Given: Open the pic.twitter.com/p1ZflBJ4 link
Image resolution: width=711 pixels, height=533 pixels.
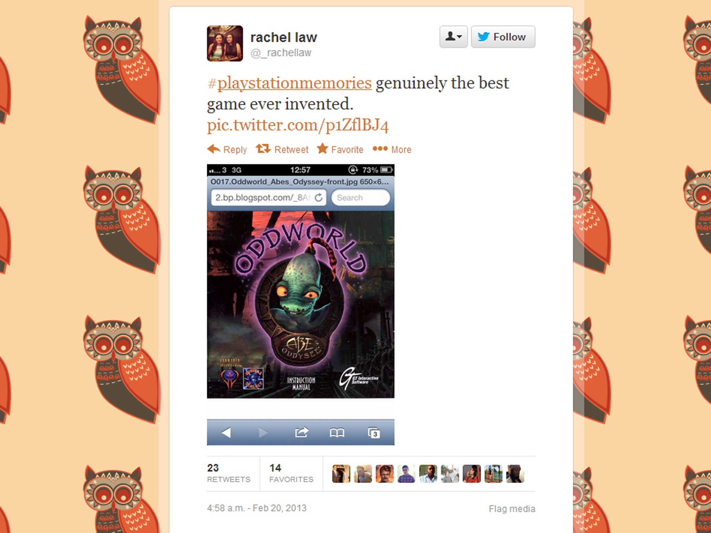Looking at the screenshot, I should pyautogui.click(x=298, y=125).
